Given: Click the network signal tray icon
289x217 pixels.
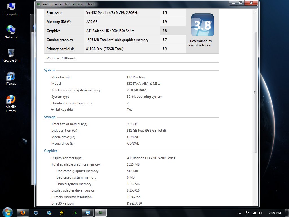Looking at the screenshot, I should pos(253,213).
